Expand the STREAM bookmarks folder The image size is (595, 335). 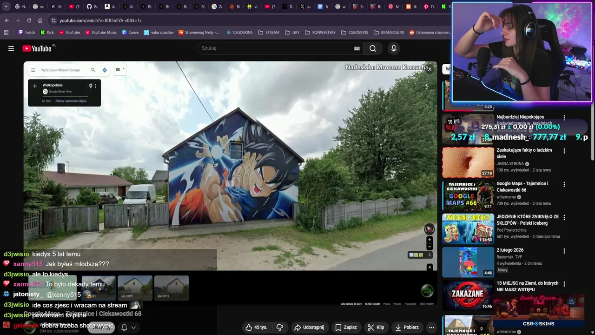(x=269, y=33)
